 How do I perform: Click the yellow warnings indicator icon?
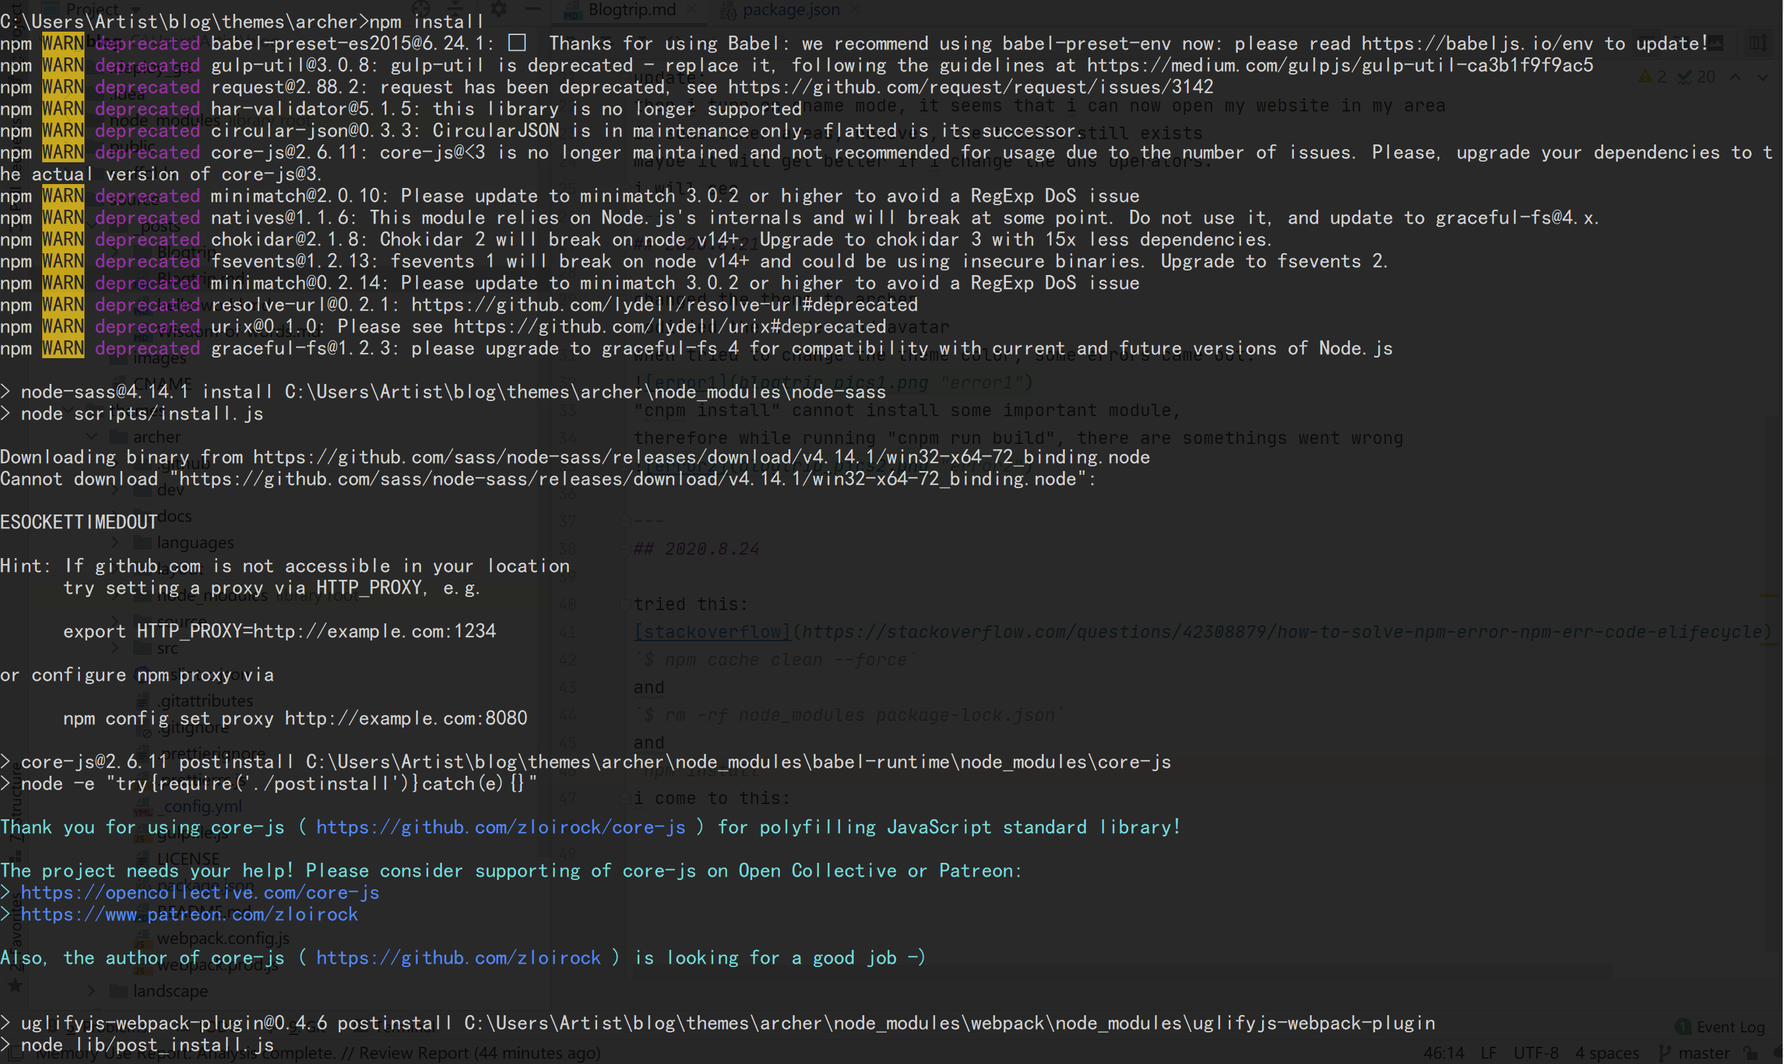(x=1645, y=77)
